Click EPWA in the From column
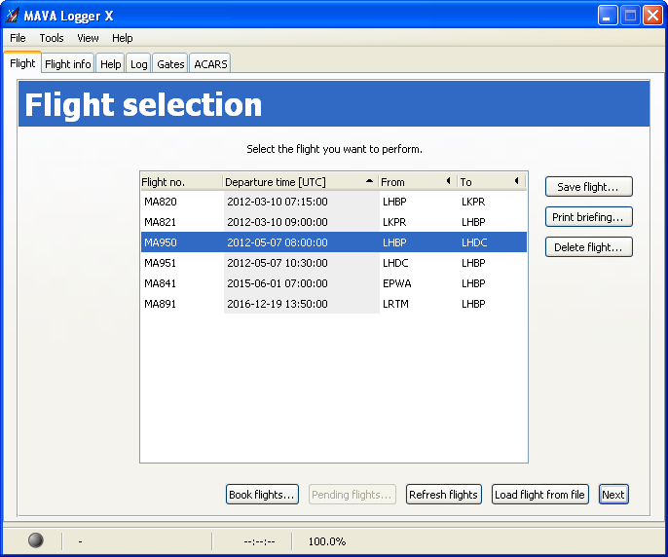Viewport: 668px width, 557px height. tap(396, 283)
